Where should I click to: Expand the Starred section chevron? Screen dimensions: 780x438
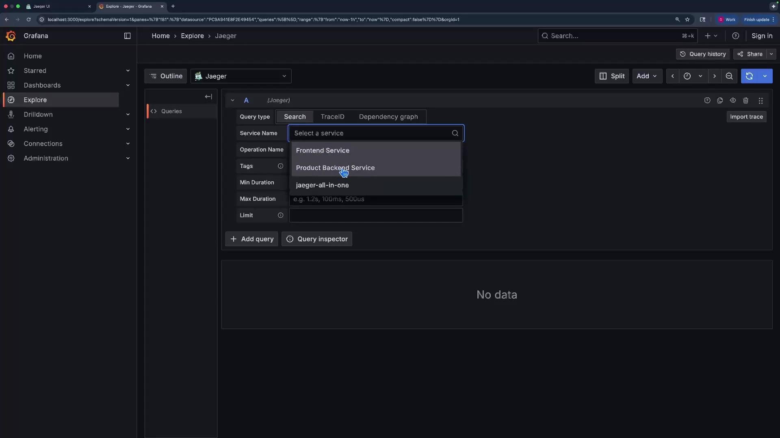(x=128, y=71)
